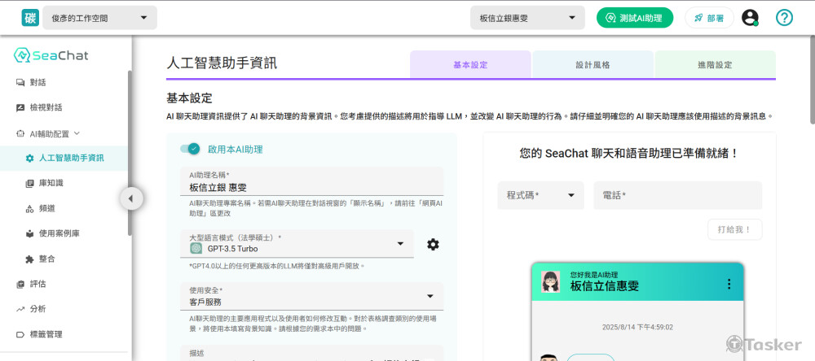Click the 基本設定 section heading
This screenshot has height=361, width=815.
(x=189, y=98)
